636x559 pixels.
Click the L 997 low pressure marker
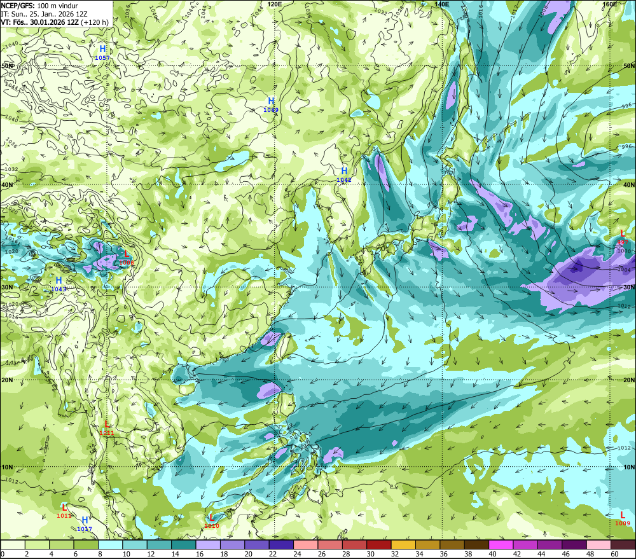(x=623, y=237)
